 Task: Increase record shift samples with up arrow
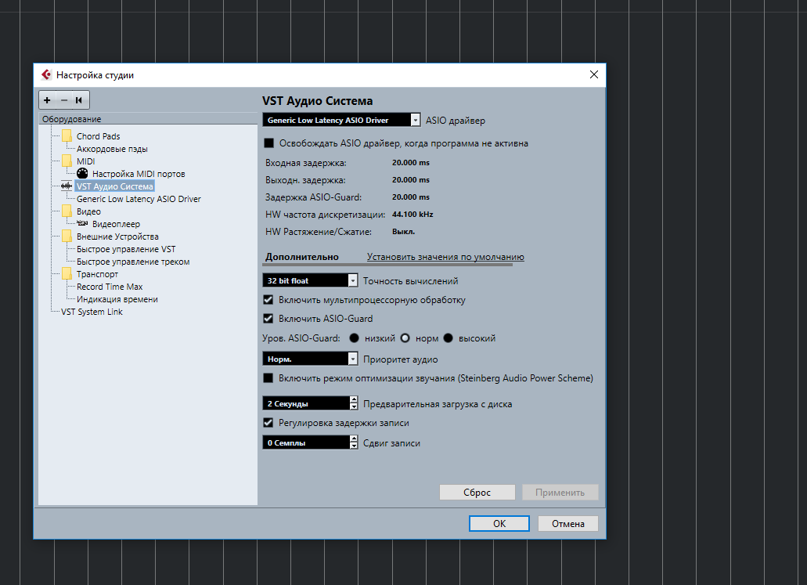pyautogui.click(x=354, y=439)
